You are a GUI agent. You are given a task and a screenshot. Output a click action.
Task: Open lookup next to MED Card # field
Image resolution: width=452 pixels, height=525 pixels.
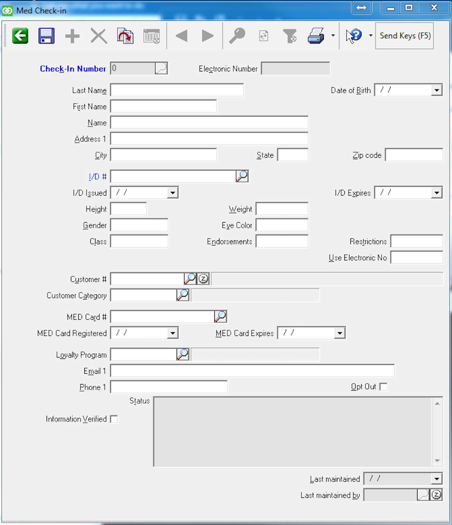[220, 317]
